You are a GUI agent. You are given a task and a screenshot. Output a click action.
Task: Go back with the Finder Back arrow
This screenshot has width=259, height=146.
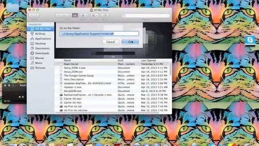tap(32, 15)
